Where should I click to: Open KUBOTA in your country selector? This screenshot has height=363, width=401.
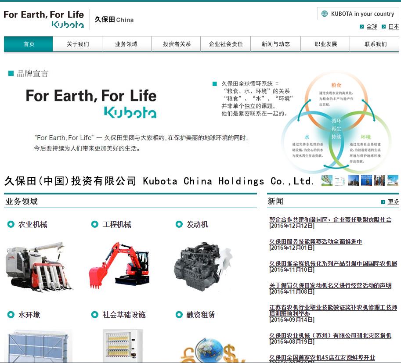pyautogui.click(x=358, y=14)
